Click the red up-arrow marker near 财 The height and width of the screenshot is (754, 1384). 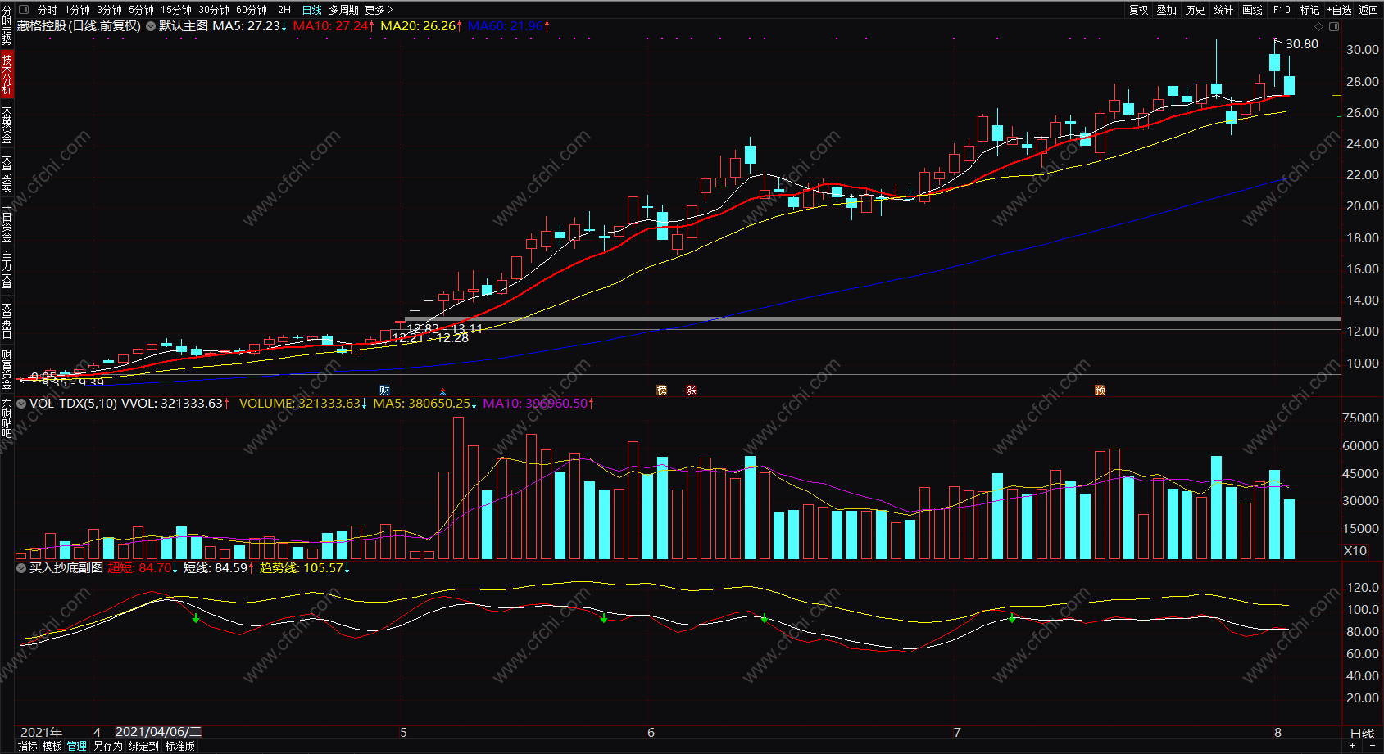pos(443,391)
